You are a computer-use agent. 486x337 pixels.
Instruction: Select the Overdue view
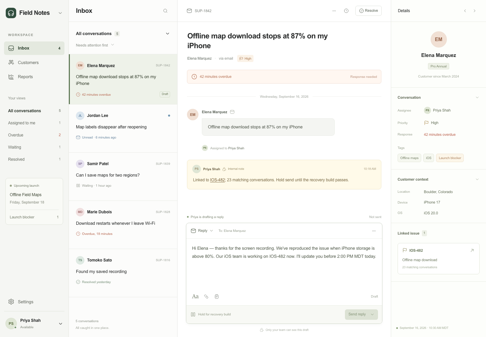point(34,135)
